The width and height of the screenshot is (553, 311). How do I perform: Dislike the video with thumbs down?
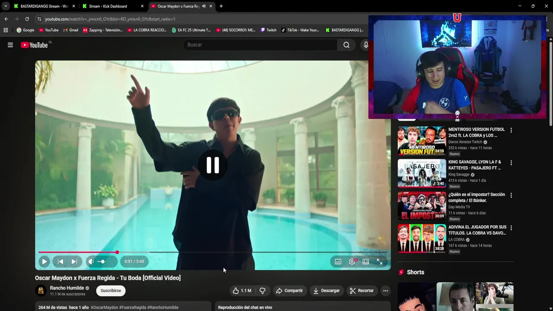pyautogui.click(x=262, y=291)
